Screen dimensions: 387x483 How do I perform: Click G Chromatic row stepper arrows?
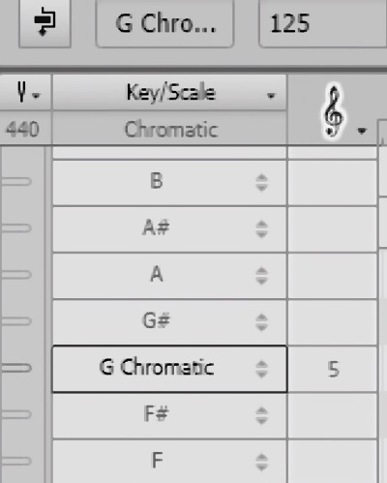(x=261, y=369)
